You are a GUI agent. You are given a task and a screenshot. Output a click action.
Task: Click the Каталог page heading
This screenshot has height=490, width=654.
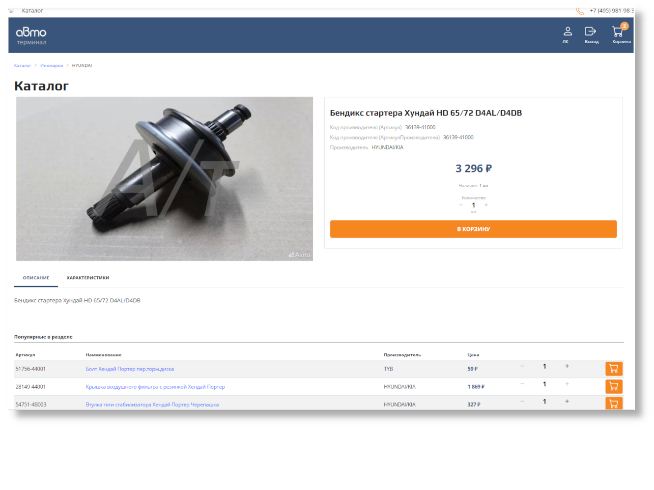point(41,86)
